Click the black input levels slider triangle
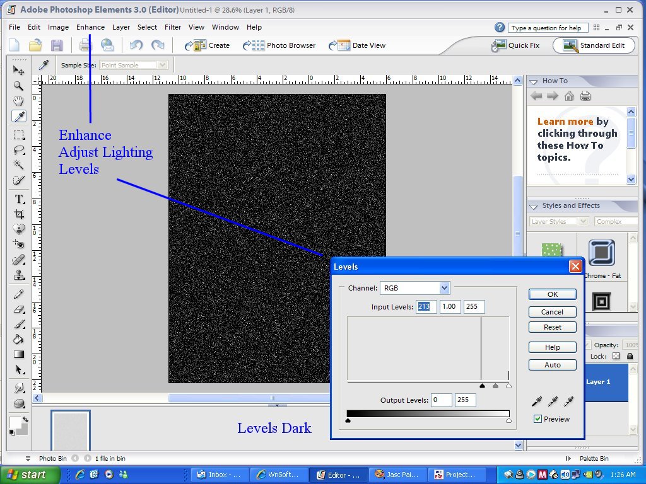This screenshot has height=484, width=646. [483, 386]
